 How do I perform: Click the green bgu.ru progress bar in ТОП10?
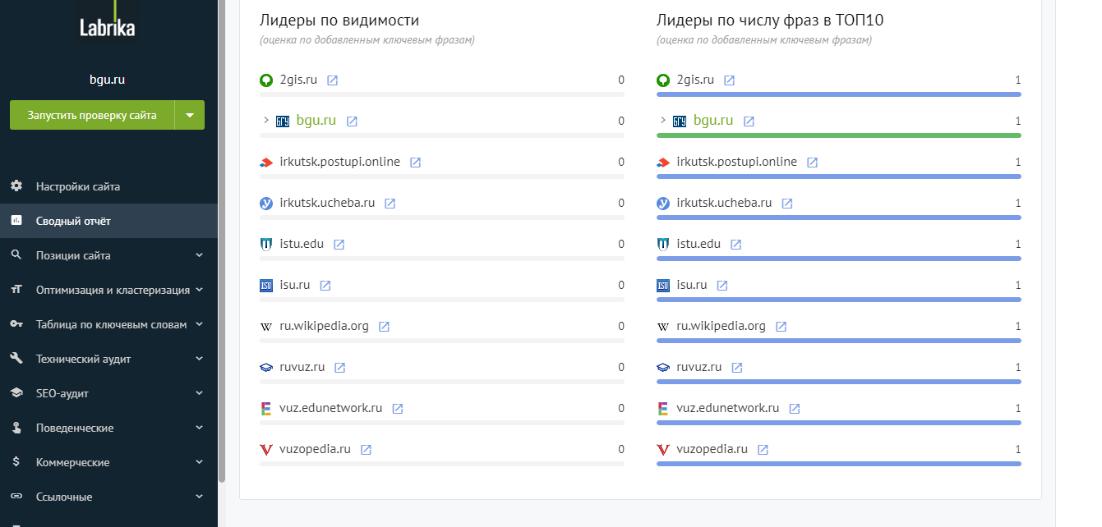click(x=839, y=135)
